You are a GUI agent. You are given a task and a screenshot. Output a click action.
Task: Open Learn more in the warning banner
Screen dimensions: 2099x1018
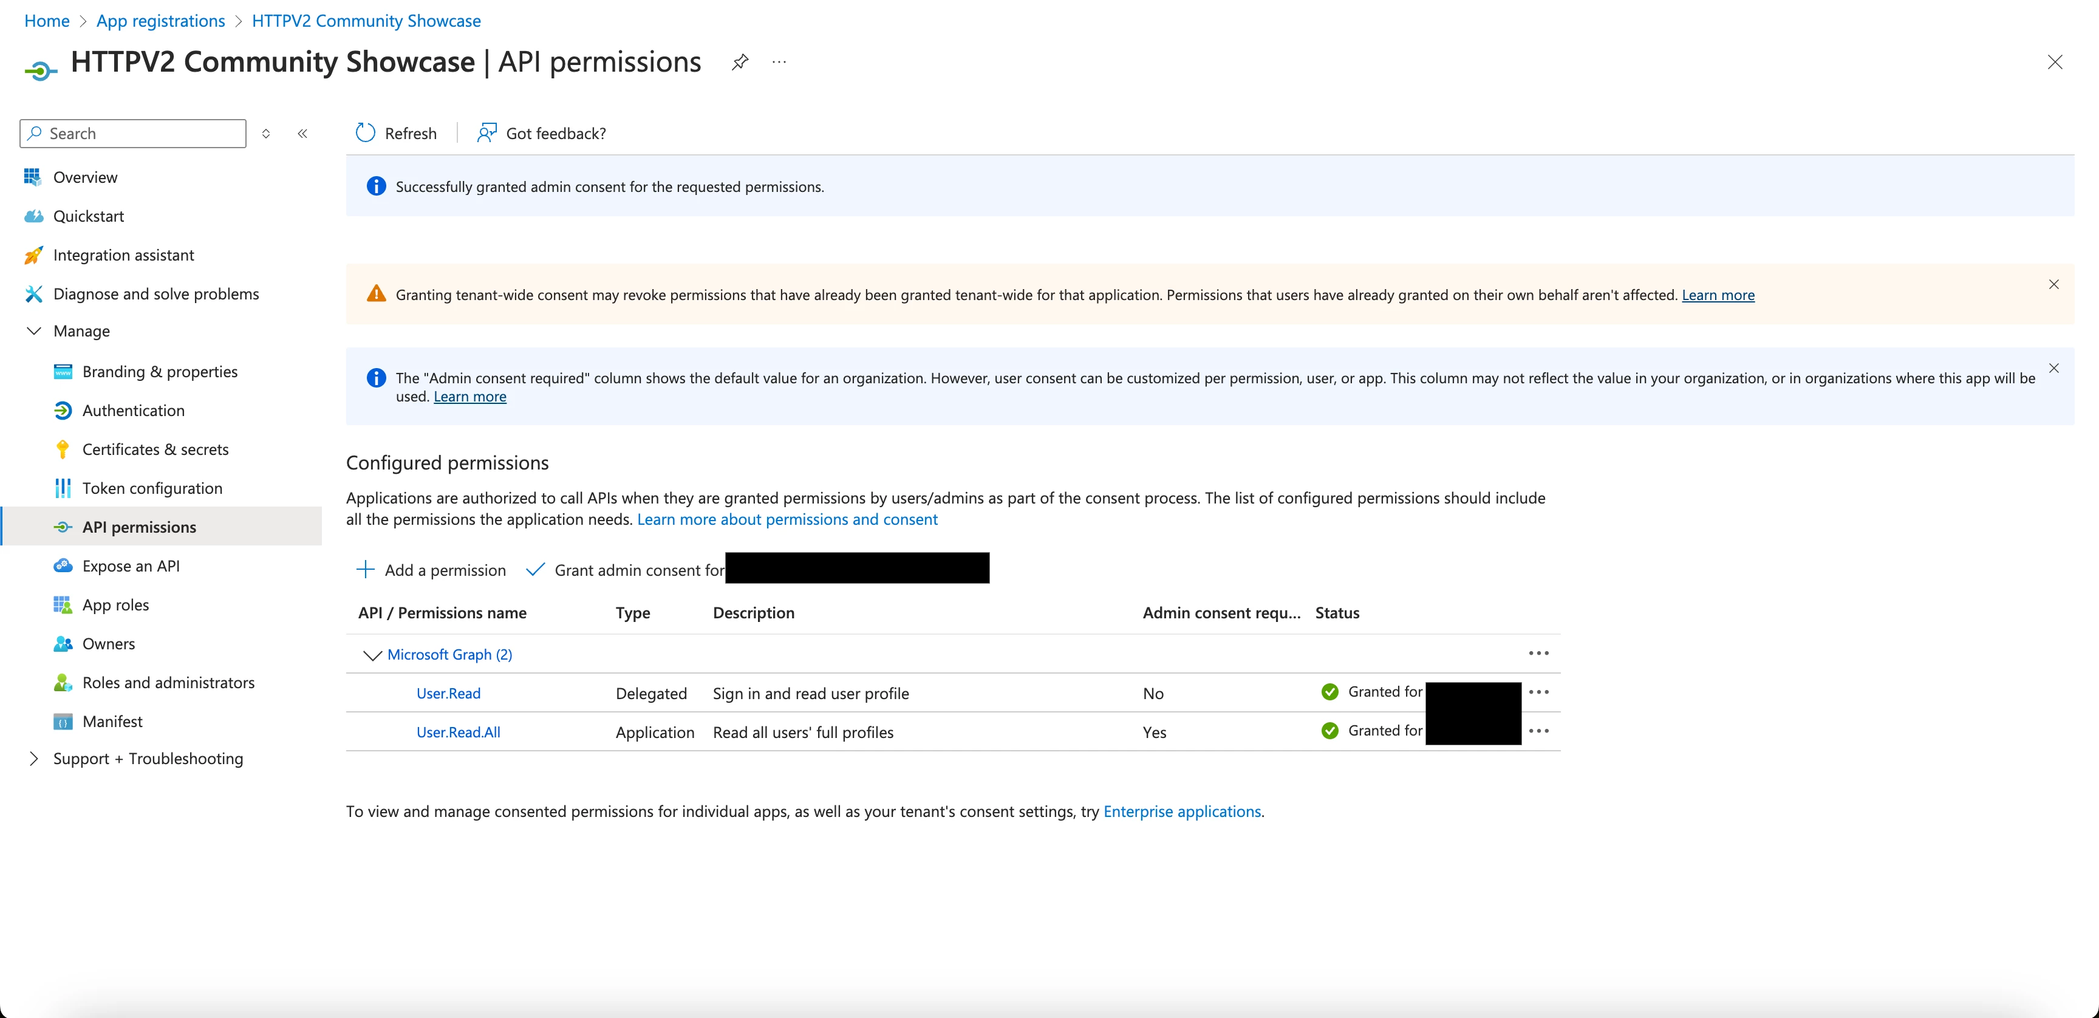pyautogui.click(x=1718, y=295)
